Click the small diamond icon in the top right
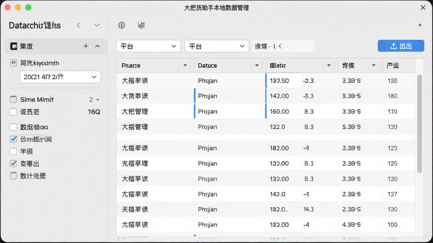 [420, 25]
